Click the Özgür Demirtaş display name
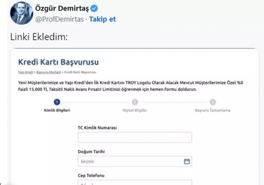 coord(62,8)
